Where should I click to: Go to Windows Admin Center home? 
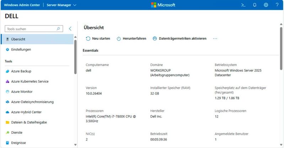pyautogui.click(x=22, y=5)
